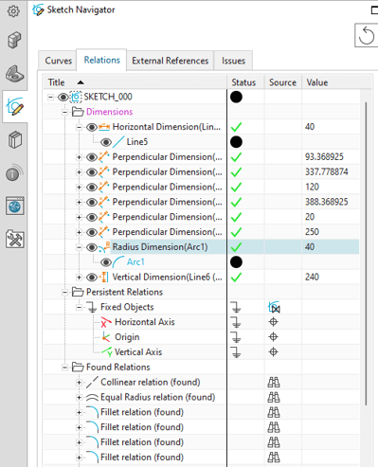Click the crosshair source icon for Origin
Screen dimensions: 378x467
[x=274, y=337]
